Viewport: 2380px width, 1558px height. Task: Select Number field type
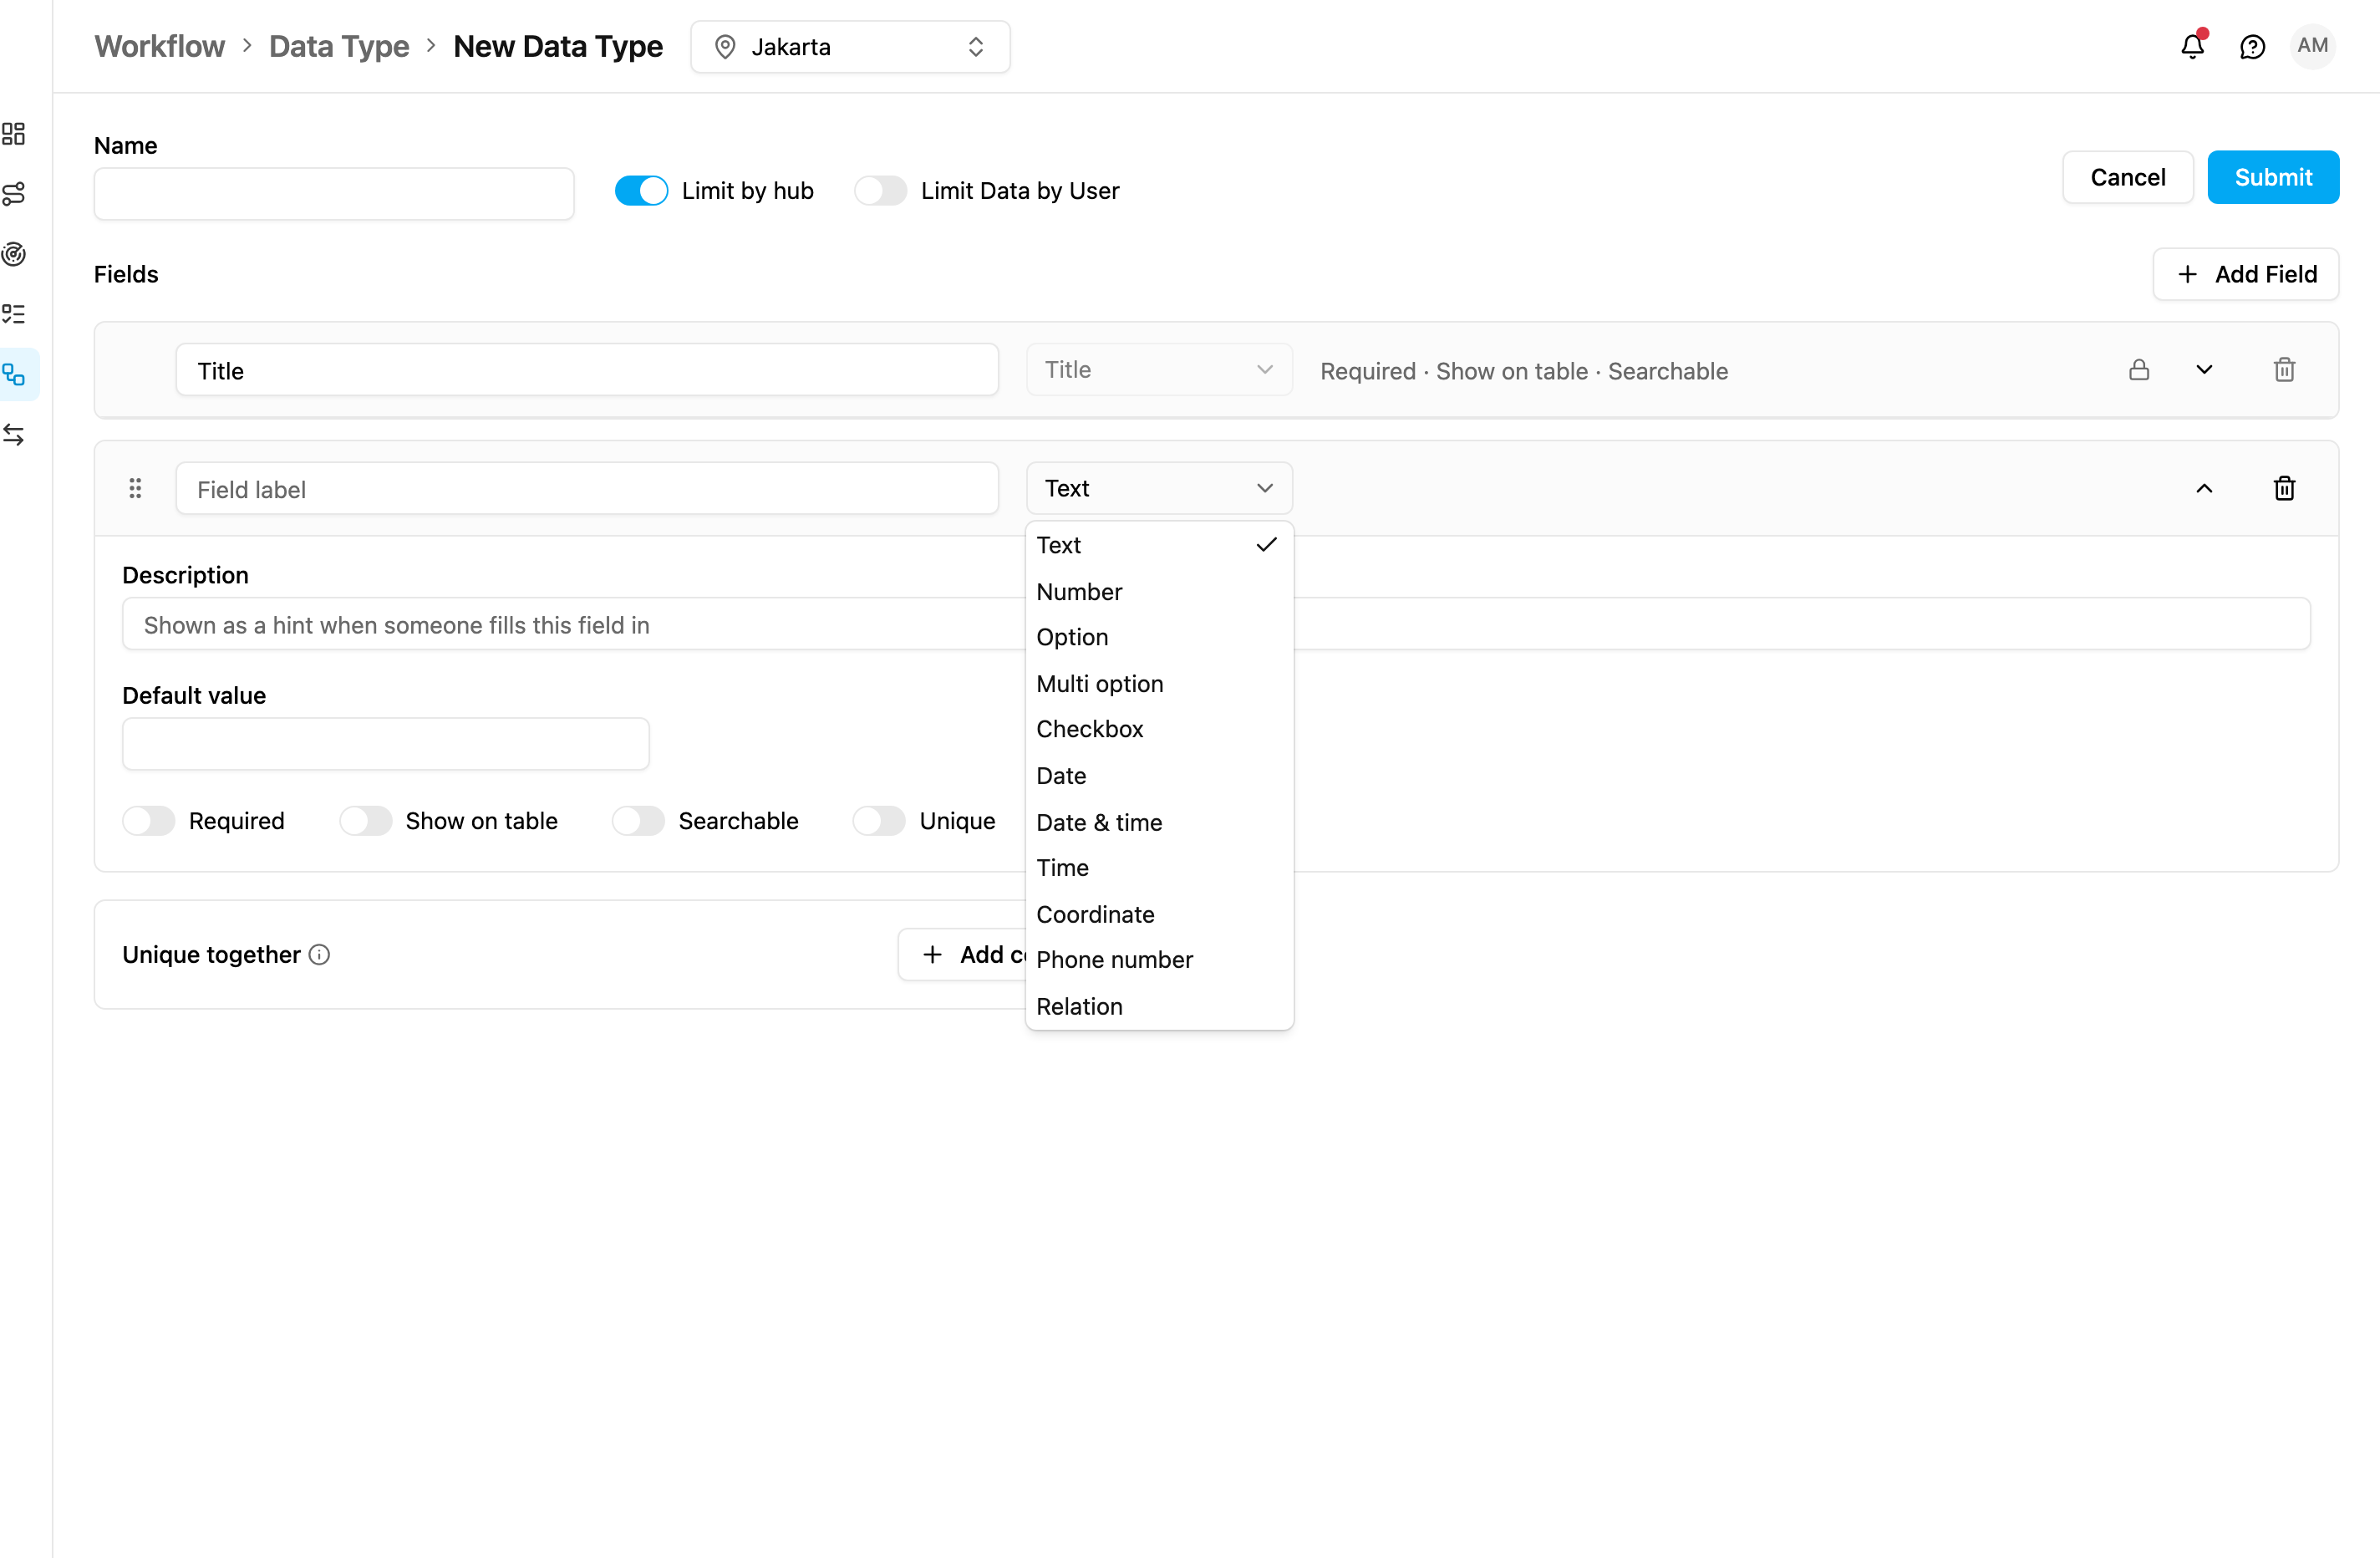click(x=1159, y=592)
